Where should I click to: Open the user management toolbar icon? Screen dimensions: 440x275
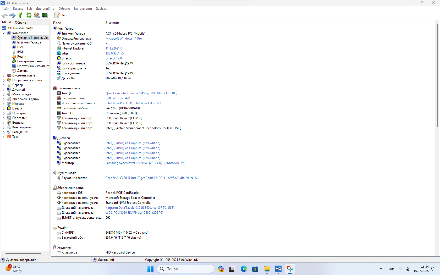(37, 15)
